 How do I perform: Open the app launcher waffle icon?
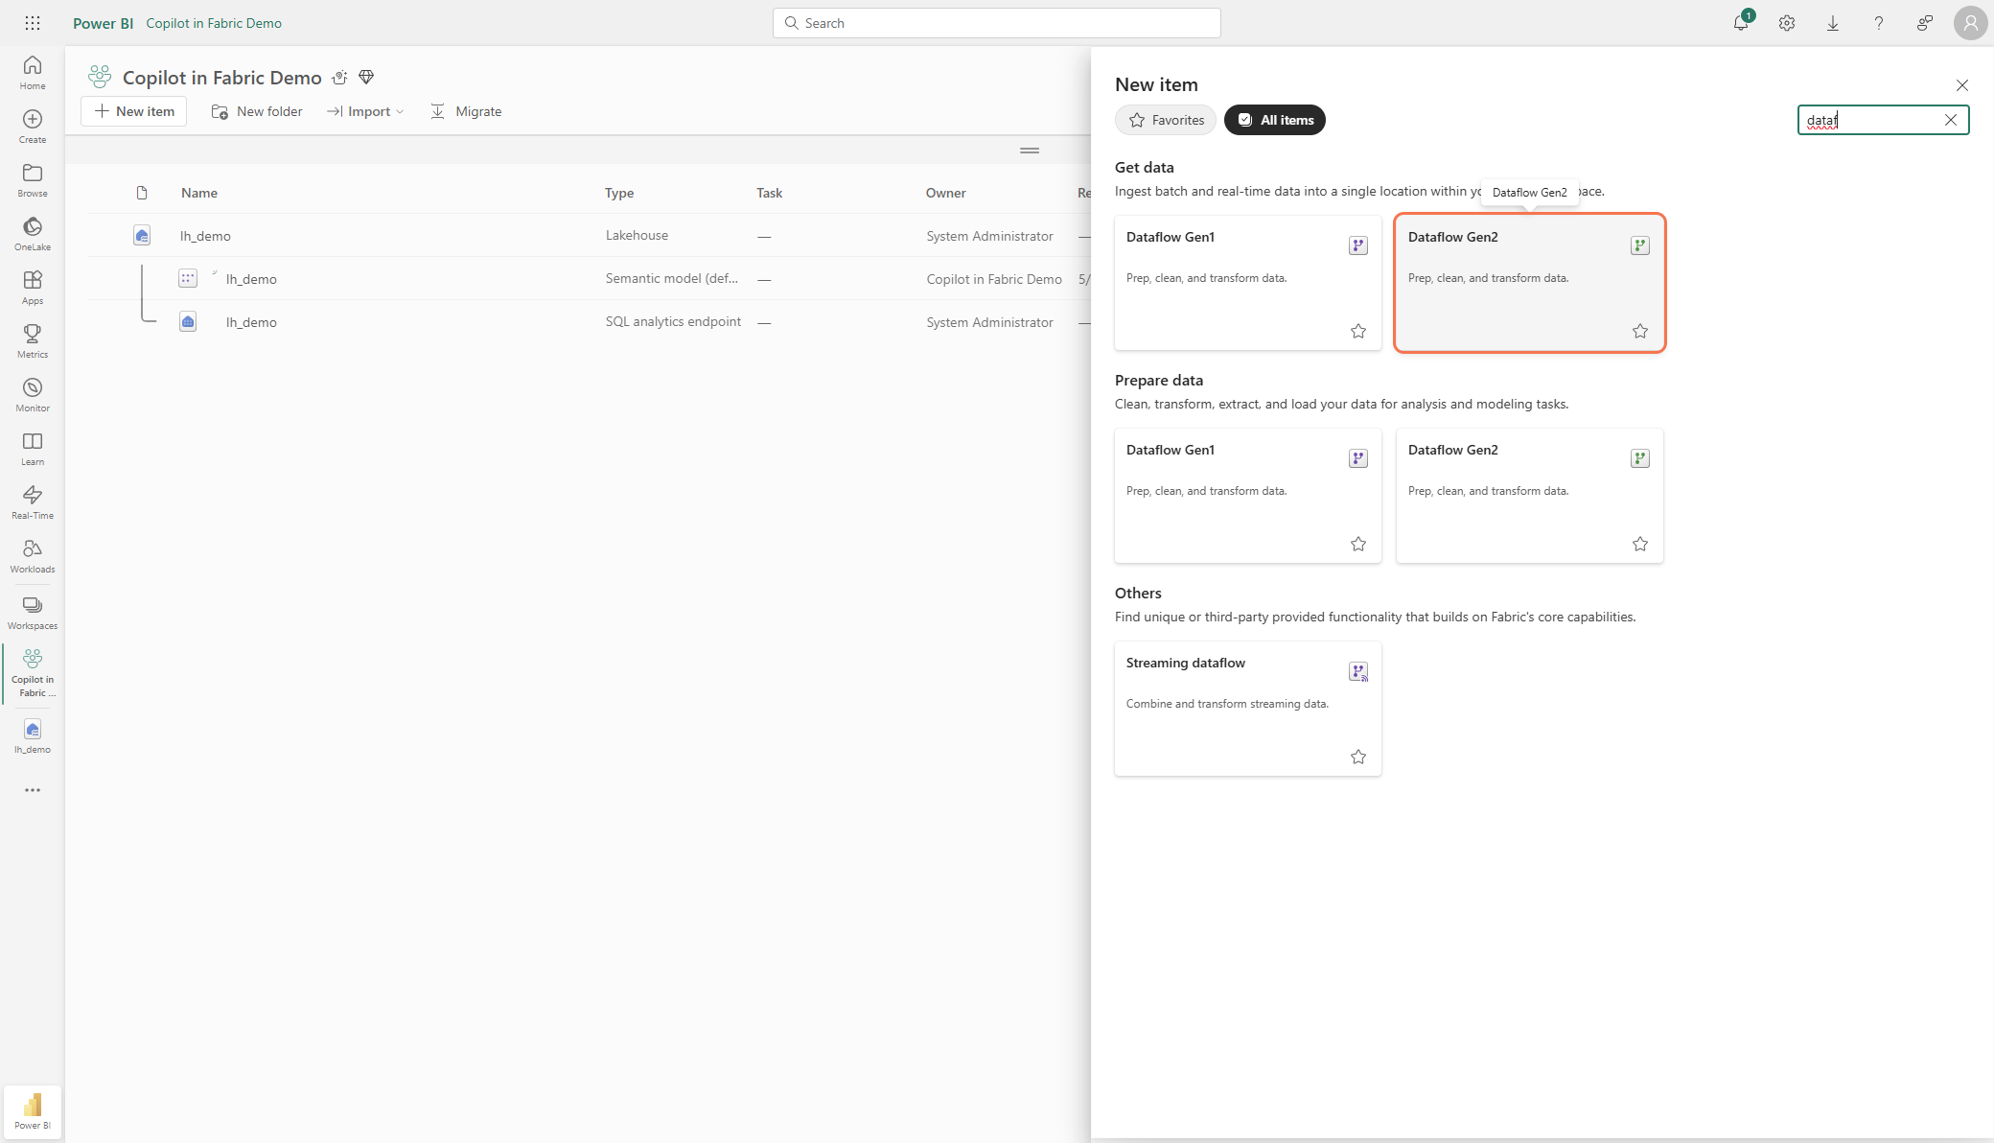click(x=33, y=23)
